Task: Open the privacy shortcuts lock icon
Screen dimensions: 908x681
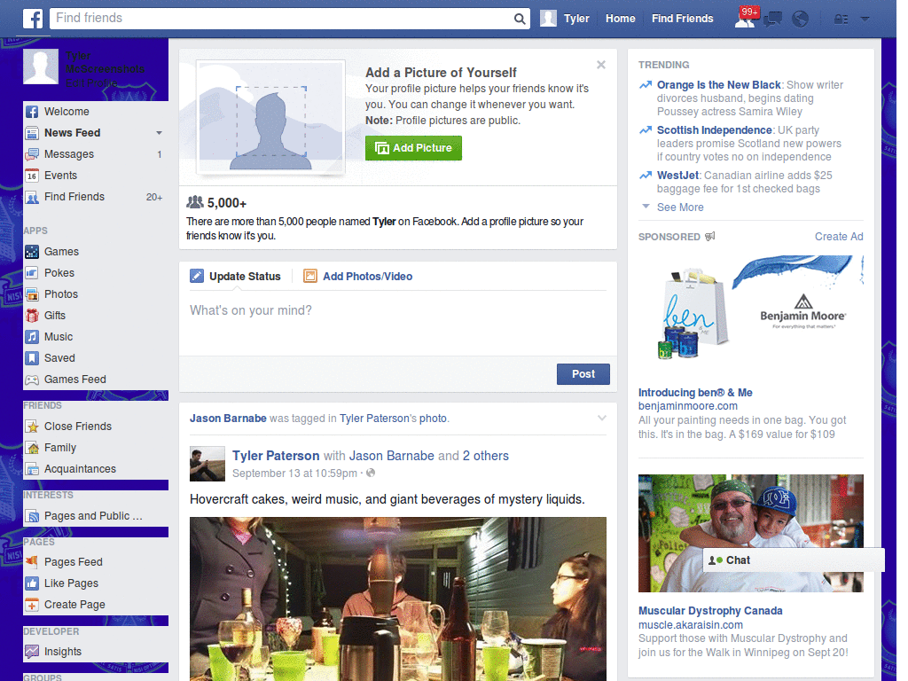Action: [841, 20]
